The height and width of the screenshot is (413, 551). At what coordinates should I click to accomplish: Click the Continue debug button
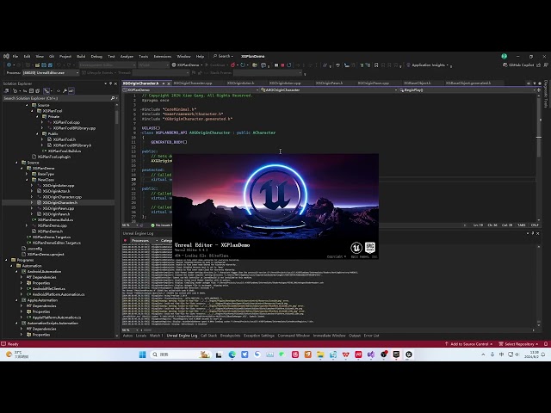coord(215,65)
